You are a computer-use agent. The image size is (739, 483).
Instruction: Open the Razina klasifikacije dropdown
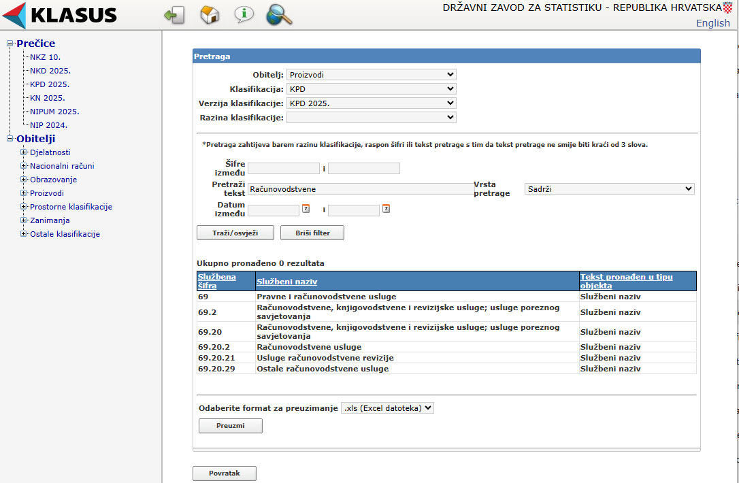point(371,118)
